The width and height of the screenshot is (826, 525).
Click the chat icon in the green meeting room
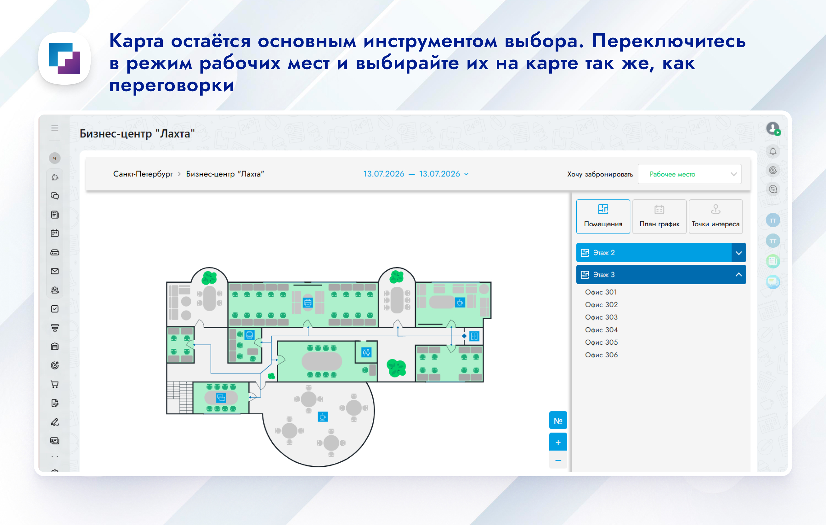(221, 398)
